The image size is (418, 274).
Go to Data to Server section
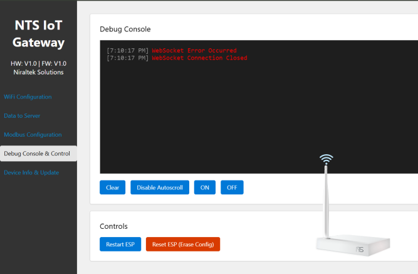tap(23, 115)
